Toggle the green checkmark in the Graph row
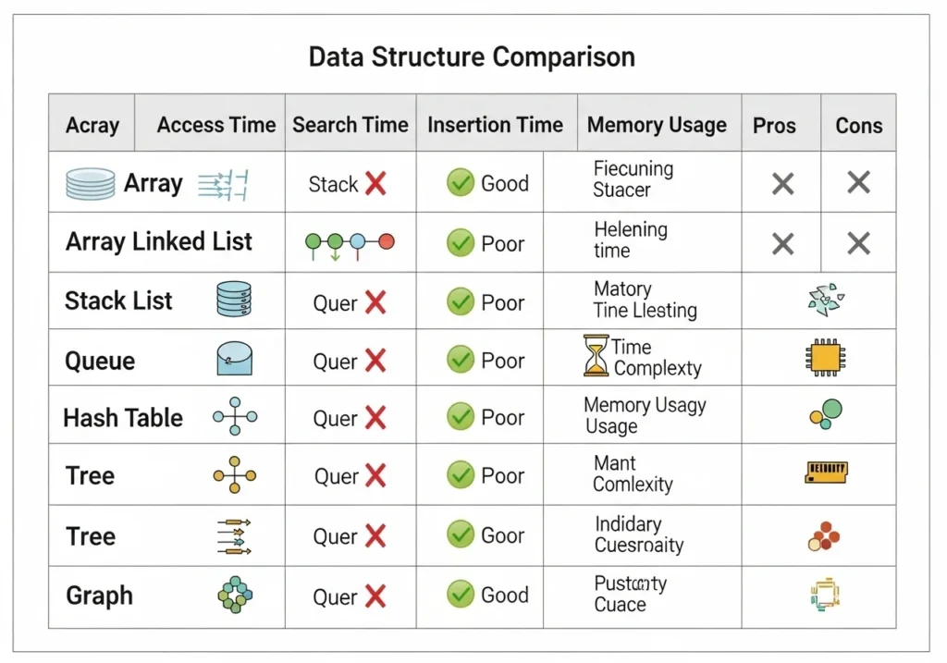Screen dimensions: 947x663 [460, 595]
